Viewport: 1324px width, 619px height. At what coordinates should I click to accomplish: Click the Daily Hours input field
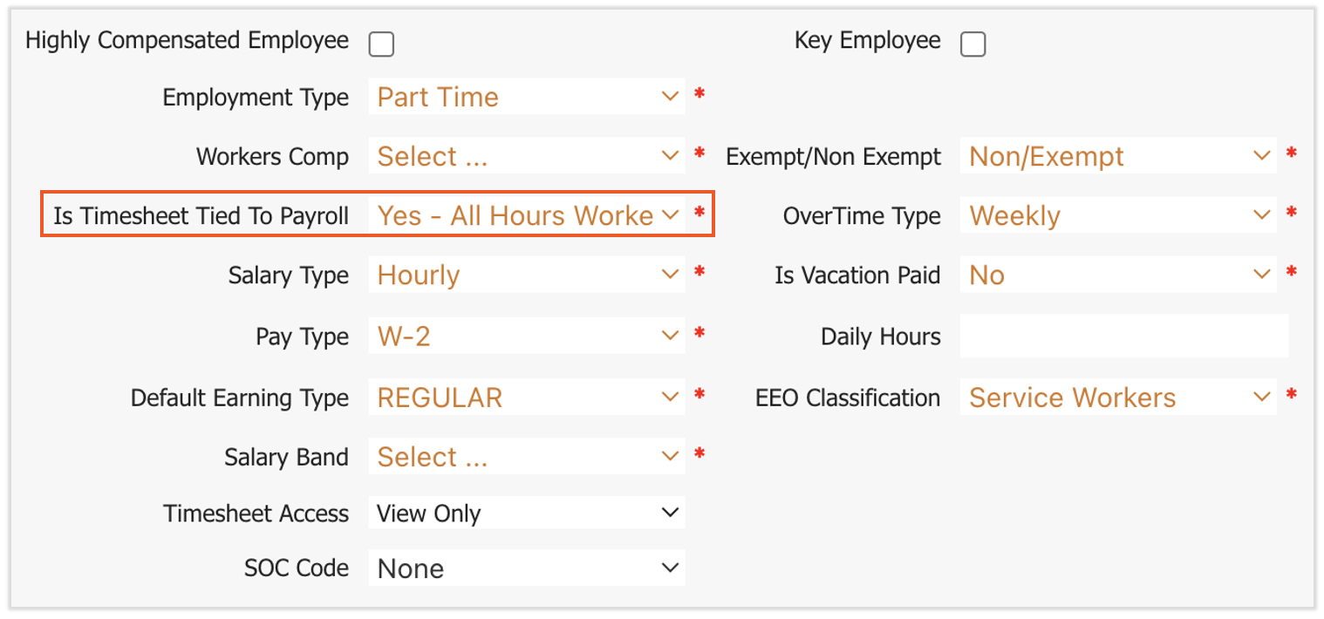point(1123,337)
